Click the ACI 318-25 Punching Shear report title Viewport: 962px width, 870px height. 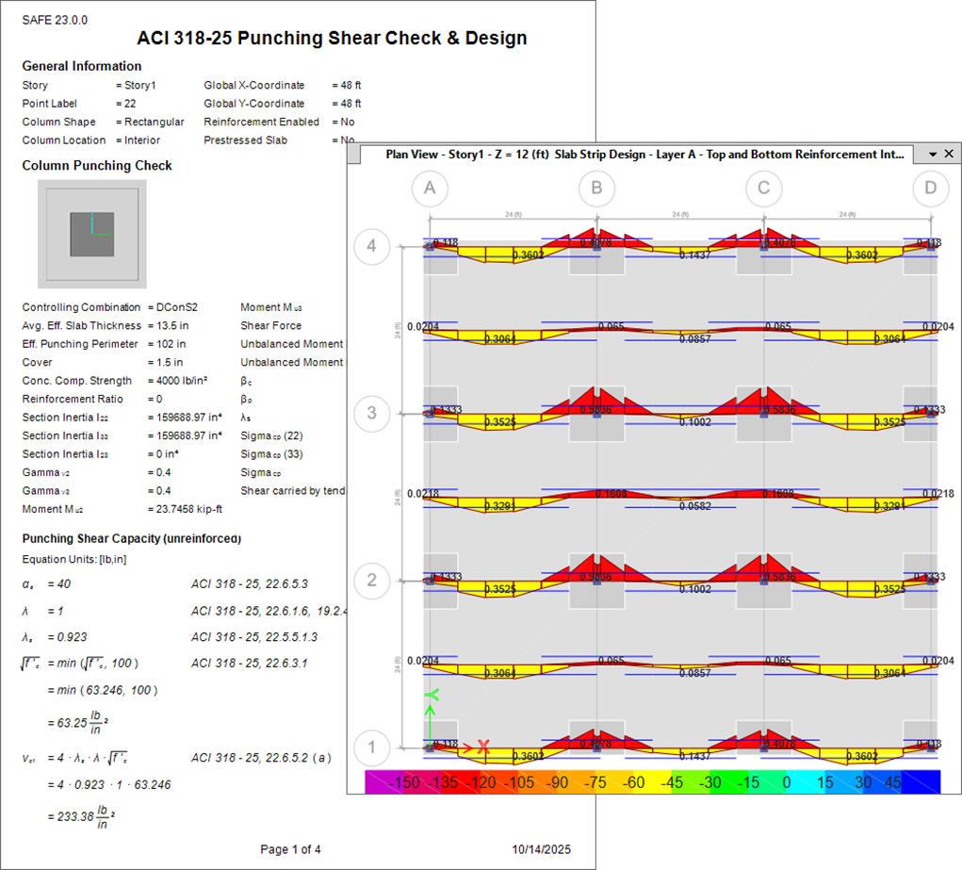[332, 39]
